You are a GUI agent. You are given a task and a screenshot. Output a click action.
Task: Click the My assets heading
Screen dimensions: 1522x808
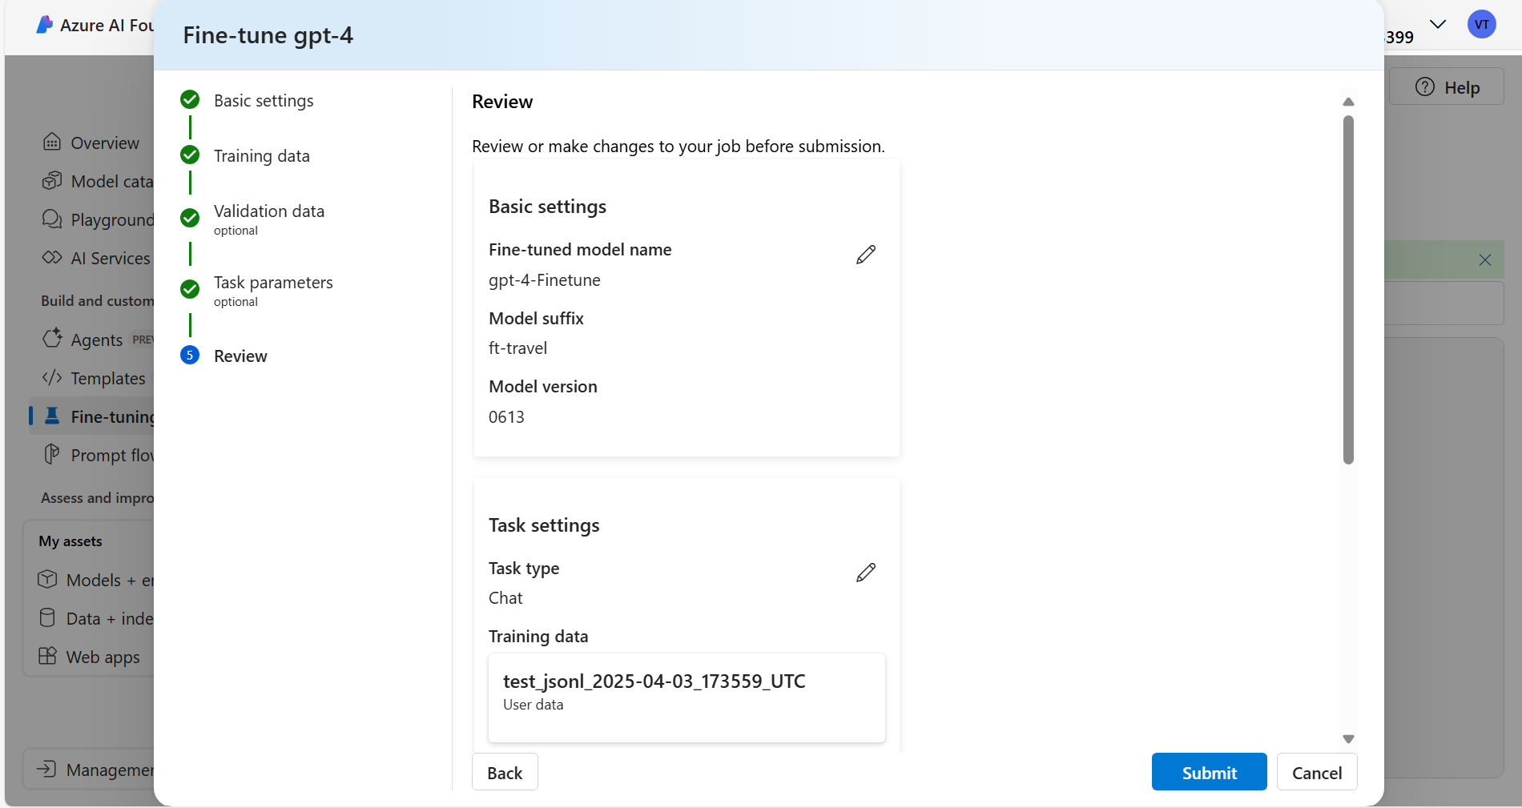tap(70, 541)
